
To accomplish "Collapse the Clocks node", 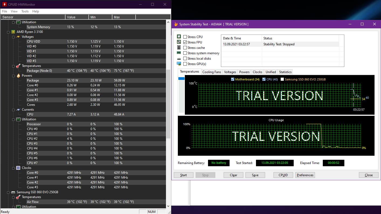I will point(13,168).
